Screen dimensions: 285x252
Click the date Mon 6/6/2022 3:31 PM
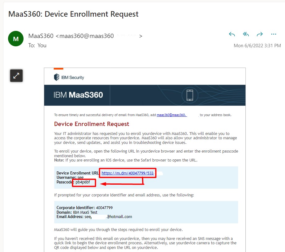257,45
